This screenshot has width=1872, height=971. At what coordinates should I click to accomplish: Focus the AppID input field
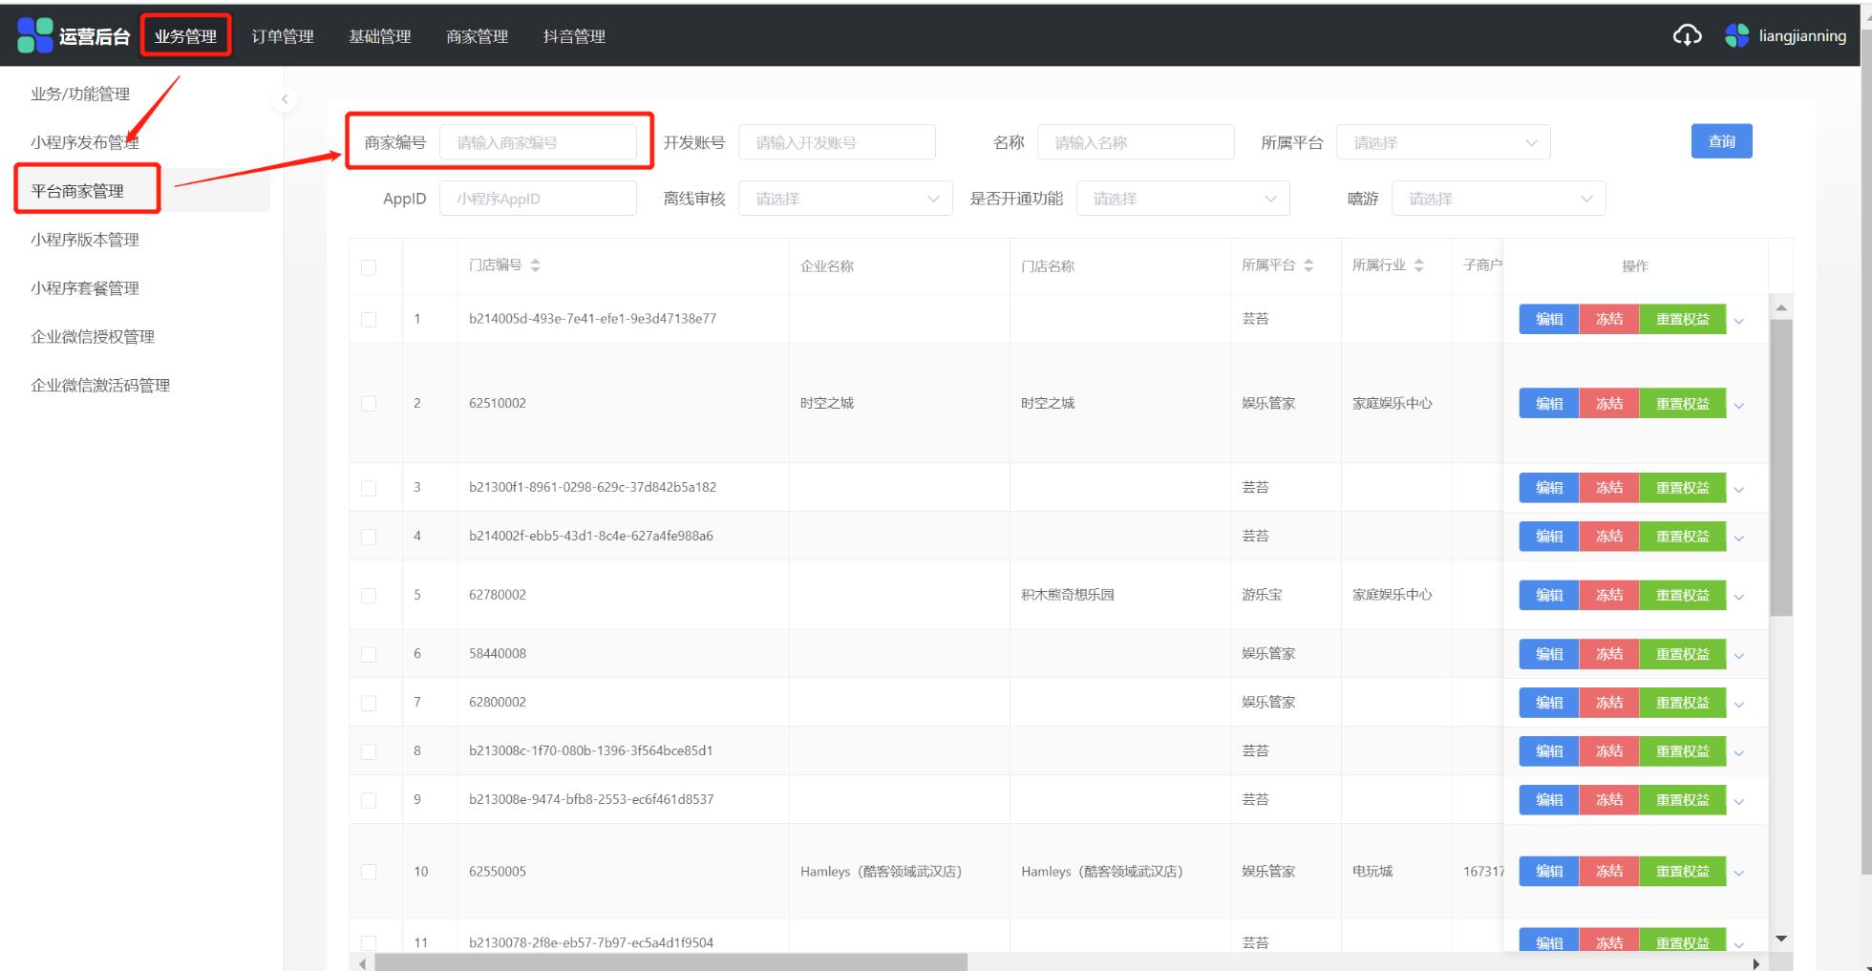(538, 199)
